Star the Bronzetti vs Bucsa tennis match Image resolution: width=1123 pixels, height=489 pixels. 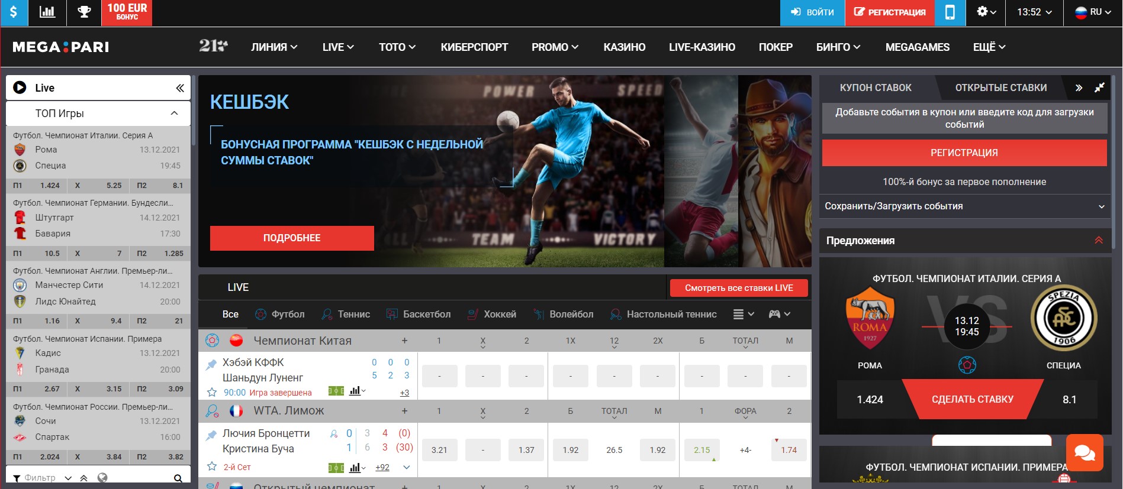tap(211, 467)
